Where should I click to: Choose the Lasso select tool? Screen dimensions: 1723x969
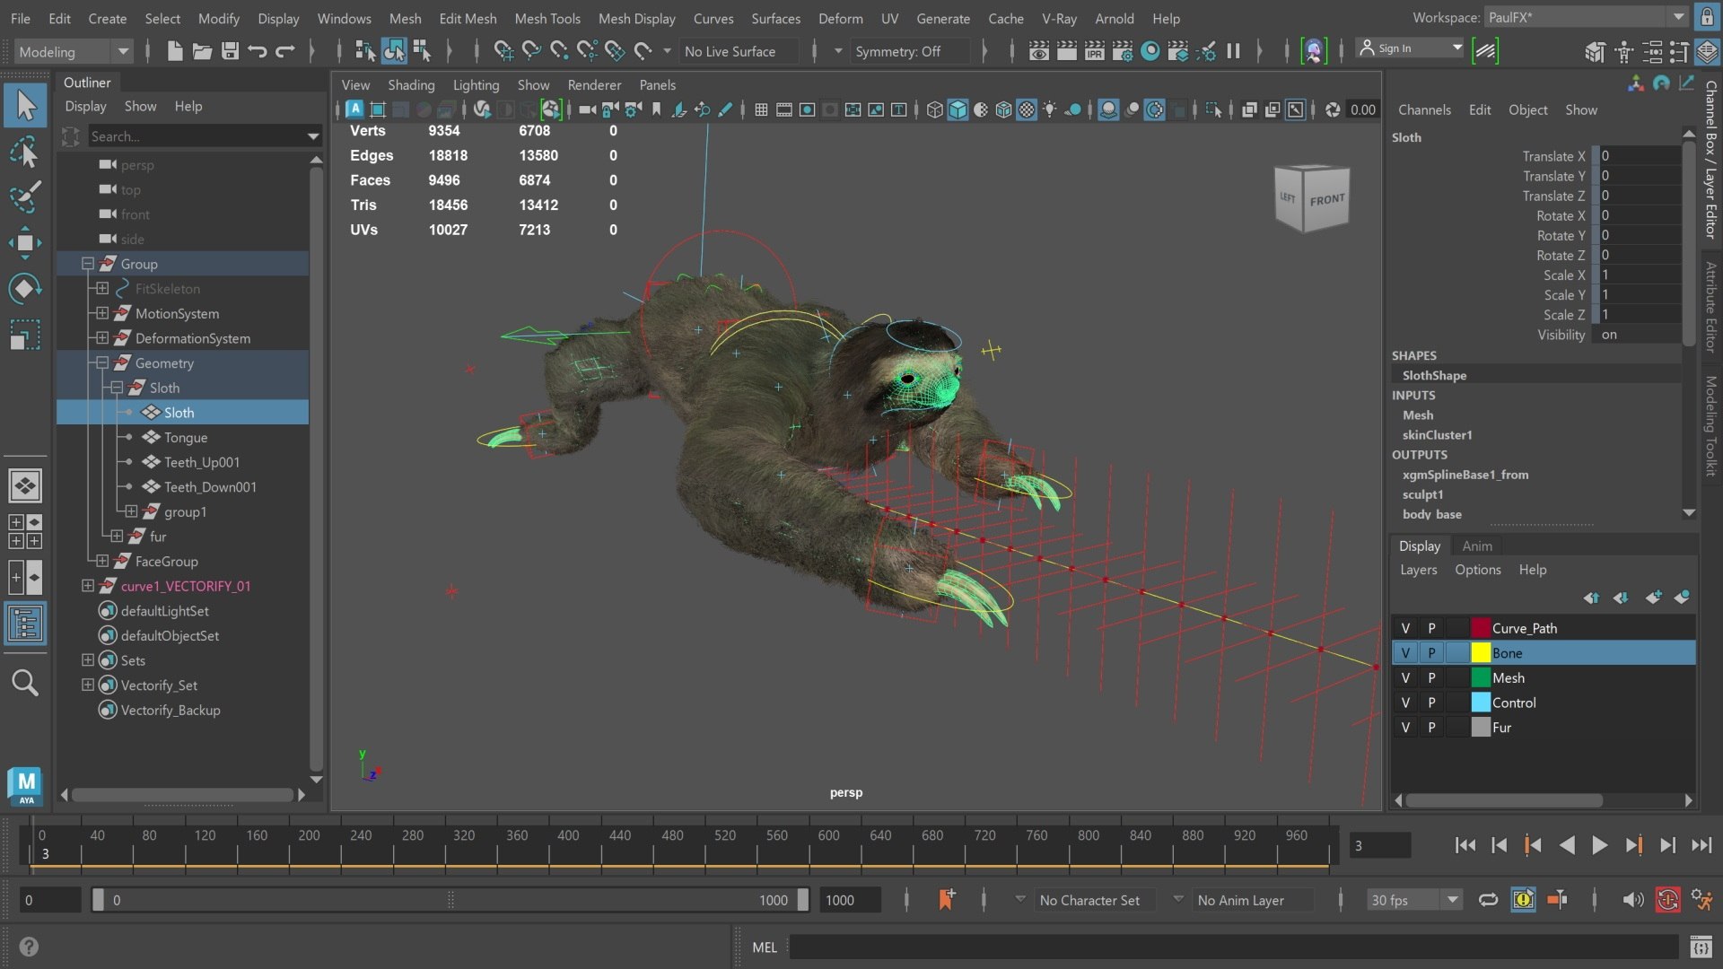(x=25, y=153)
